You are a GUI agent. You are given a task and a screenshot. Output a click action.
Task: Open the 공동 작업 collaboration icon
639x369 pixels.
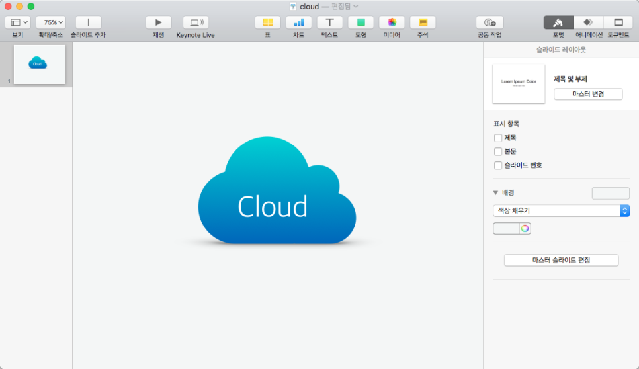(x=490, y=22)
